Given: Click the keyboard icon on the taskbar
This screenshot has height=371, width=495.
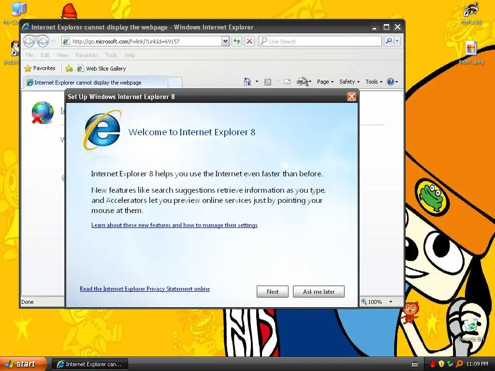Looking at the screenshot, I should pos(415,364).
